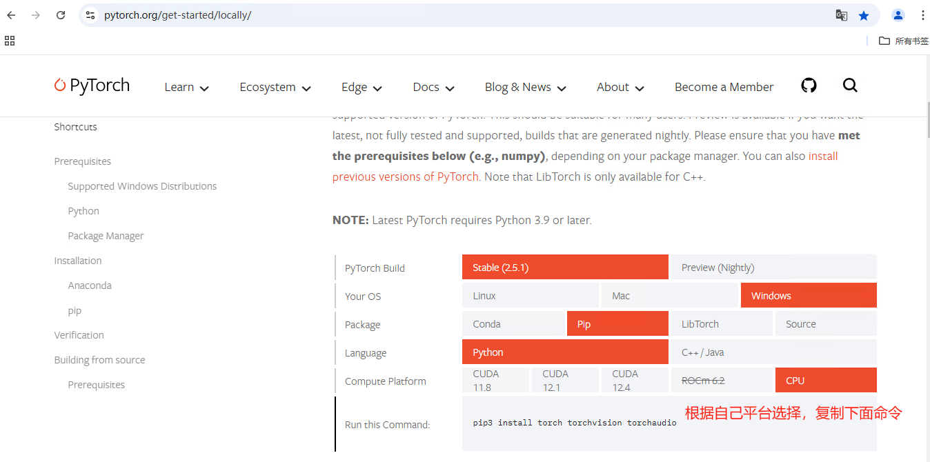
Task: Select Source package option
Action: coord(826,324)
